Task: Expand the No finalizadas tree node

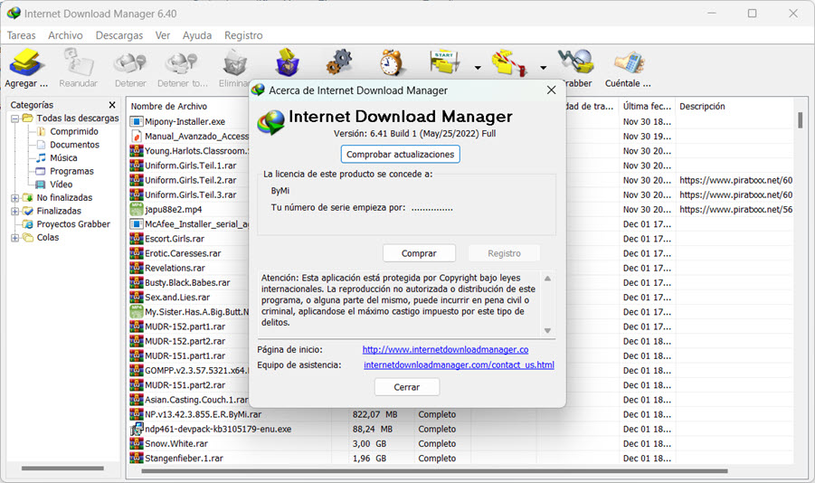Action: pos(15,198)
